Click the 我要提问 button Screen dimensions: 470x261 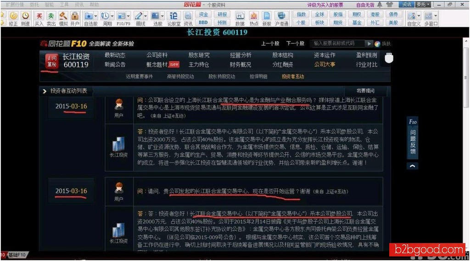(365, 91)
